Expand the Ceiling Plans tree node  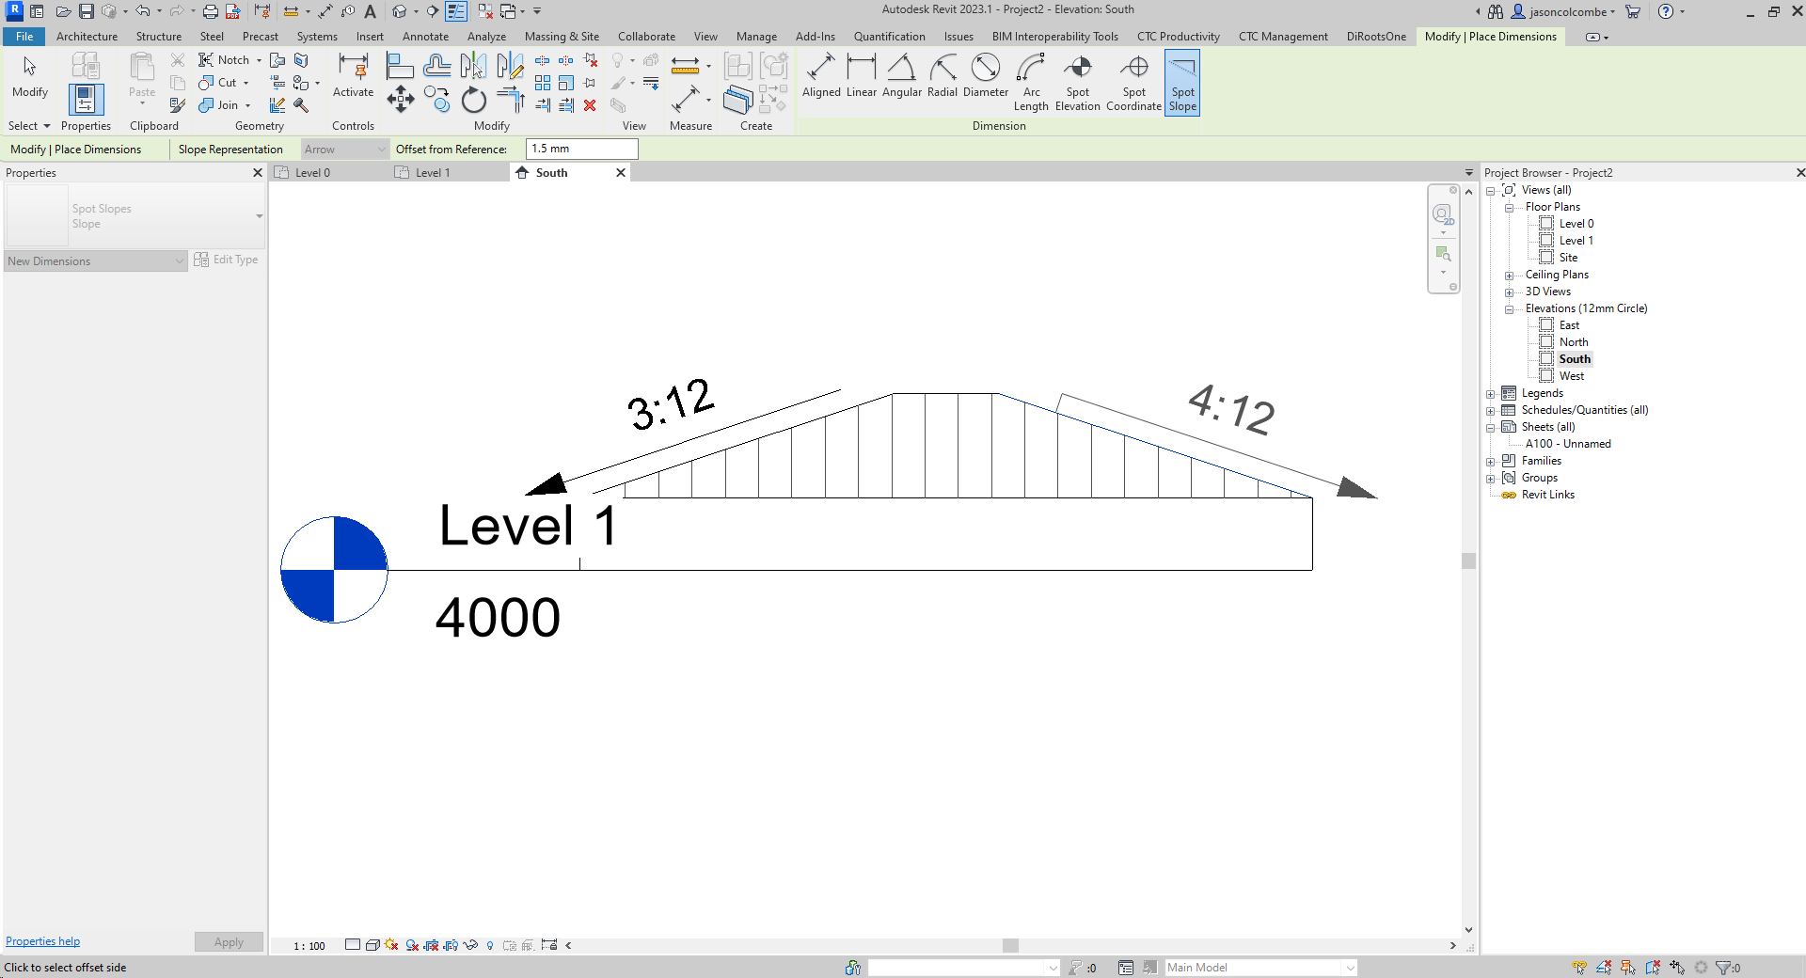tap(1511, 274)
